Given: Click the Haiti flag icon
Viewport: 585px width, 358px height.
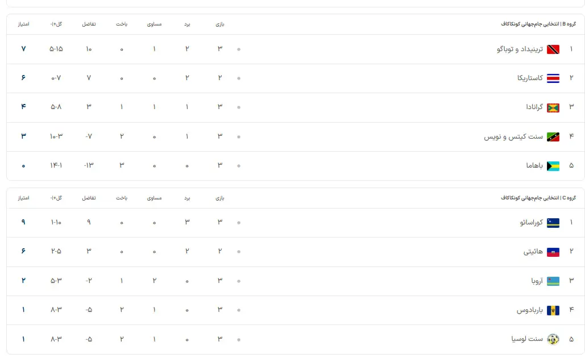Looking at the screenshot, I should point(553,252).
